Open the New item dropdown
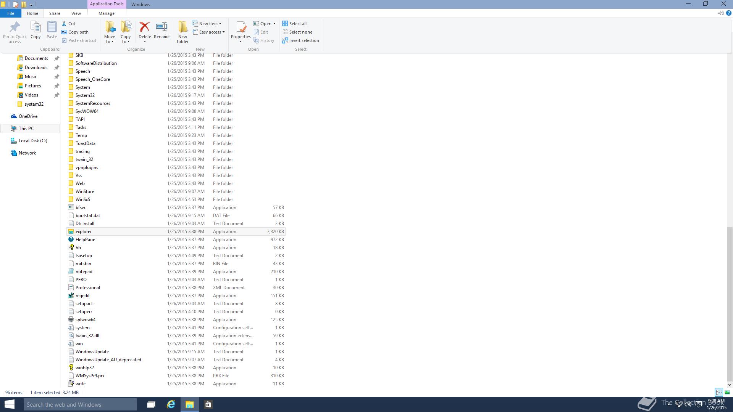This screenshot has width=733, height=412. tap(220, 24)
